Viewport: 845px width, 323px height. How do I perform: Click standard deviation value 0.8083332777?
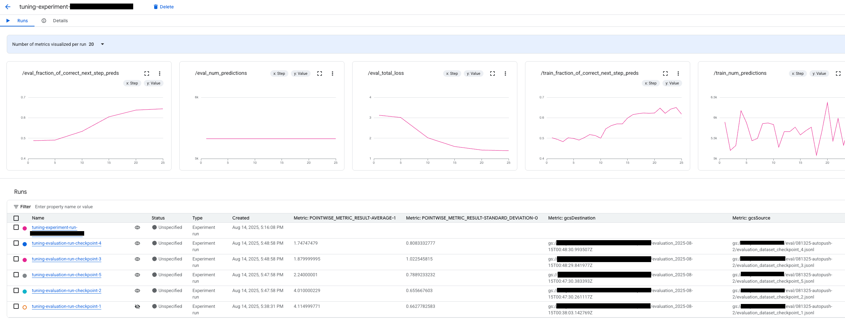421,243
